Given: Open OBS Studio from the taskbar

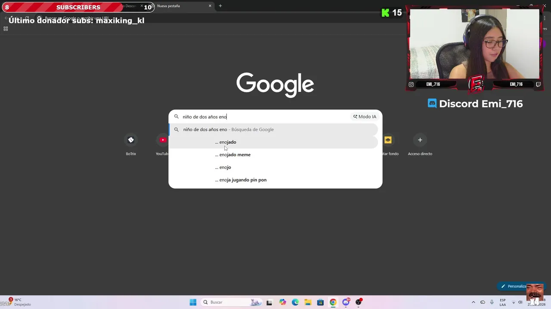Looking at the screenshot, I should click(x=358, y=302).
